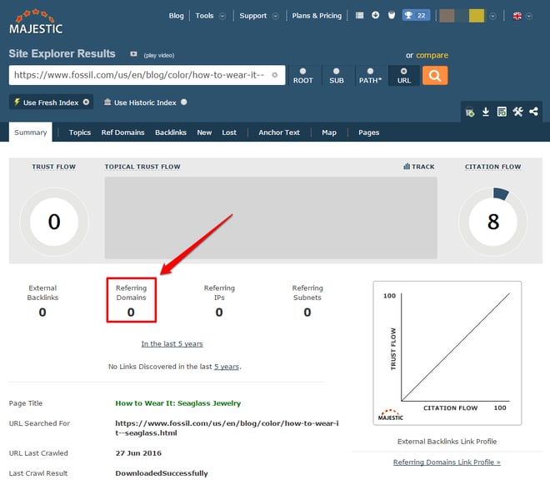Image resolution: width=550 pixels, height=480 pixels.
Task: Click the Majestic logo on the link profile chart
Action: pyautogui.click(x=390, y=415)
